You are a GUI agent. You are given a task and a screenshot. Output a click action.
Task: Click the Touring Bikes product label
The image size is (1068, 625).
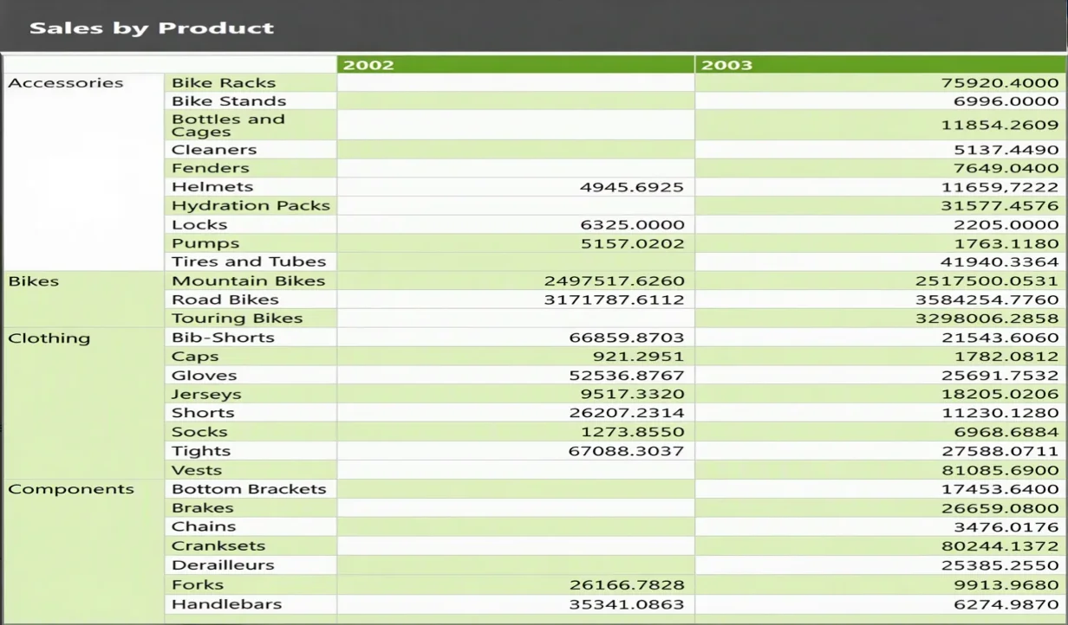pyautogui.click(x=237, y=319)
